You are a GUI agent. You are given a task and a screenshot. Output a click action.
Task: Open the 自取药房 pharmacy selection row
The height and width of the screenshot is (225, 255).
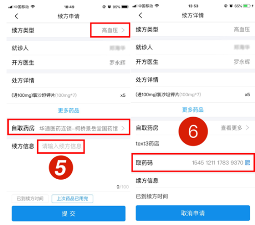click(68, 127)
